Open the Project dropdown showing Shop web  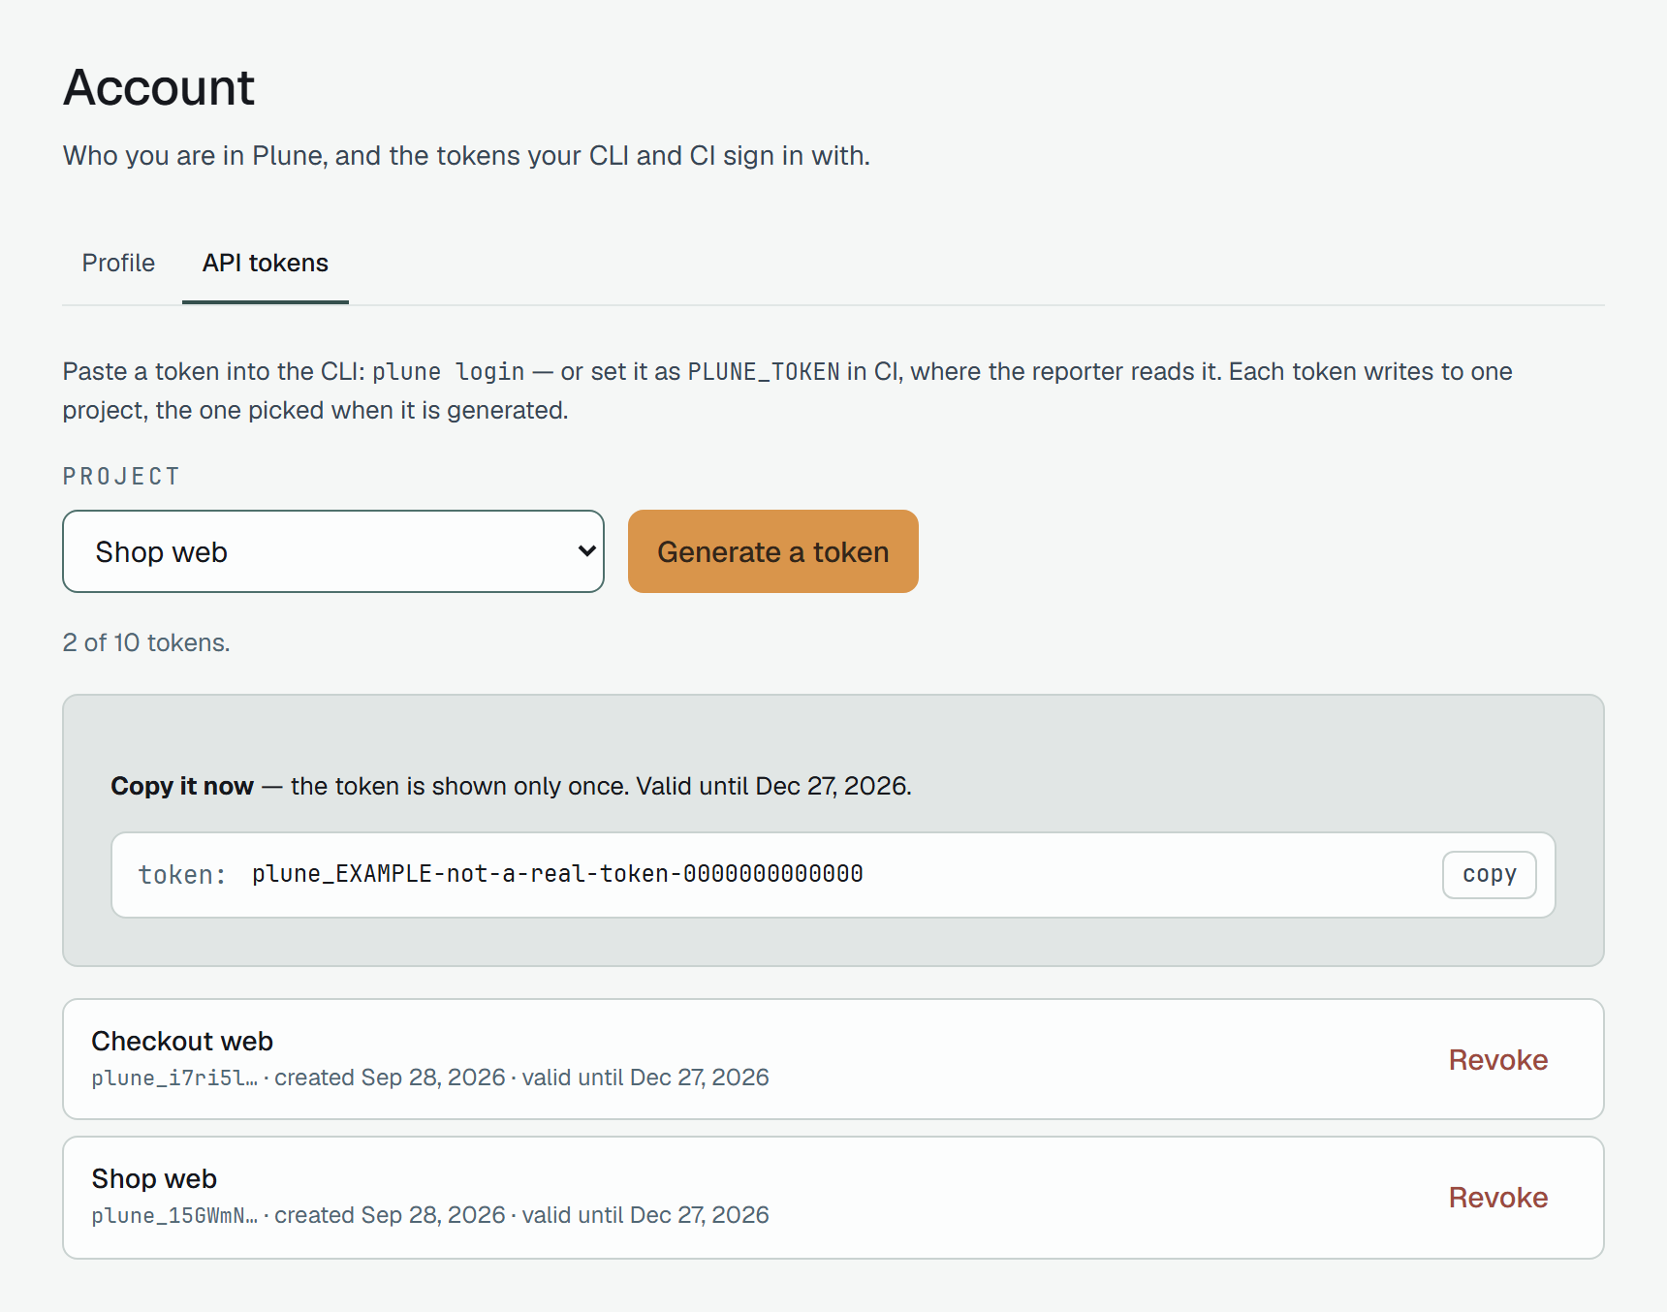coord(333,551)
